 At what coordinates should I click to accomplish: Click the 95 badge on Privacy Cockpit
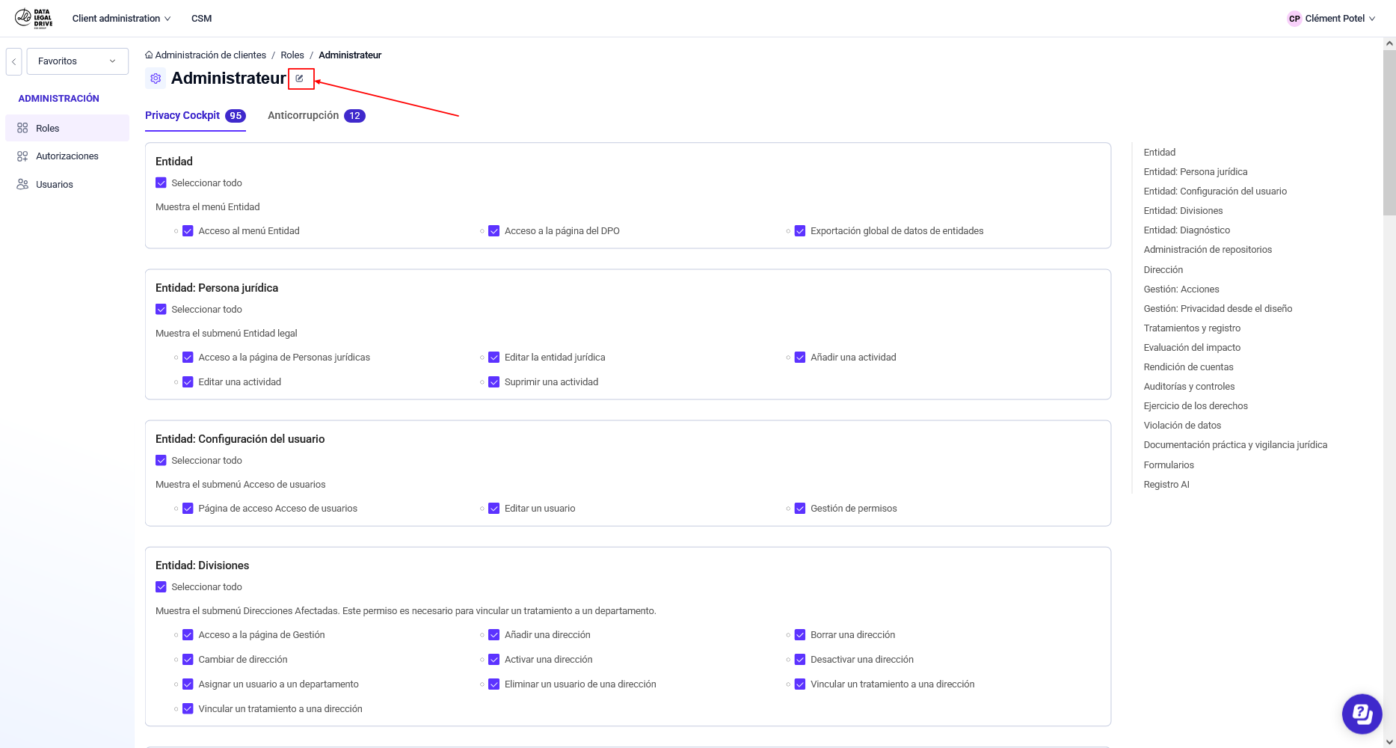[x=236, y=116]
